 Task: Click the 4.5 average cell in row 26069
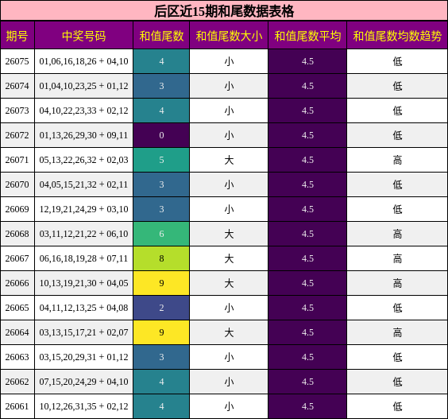pyautogui.click(x=307, y=209)
